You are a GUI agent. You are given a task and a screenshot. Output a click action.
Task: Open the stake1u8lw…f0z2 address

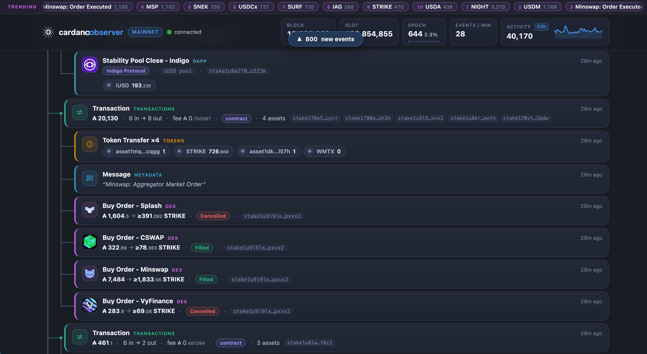click(x=310, y=343)
